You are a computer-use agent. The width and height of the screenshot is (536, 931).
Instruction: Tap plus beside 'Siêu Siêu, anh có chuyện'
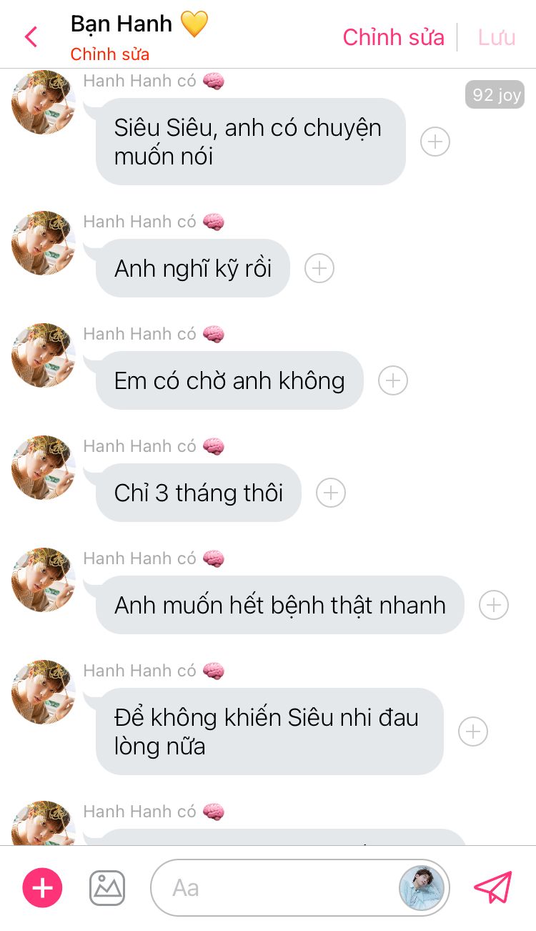tap(435, 142)
